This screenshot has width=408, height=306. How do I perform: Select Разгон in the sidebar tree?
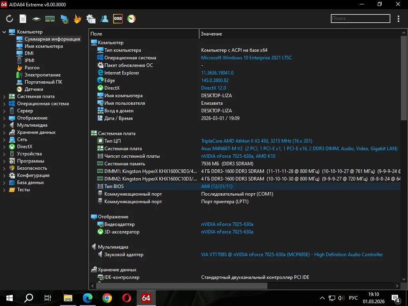click(32, 68)
